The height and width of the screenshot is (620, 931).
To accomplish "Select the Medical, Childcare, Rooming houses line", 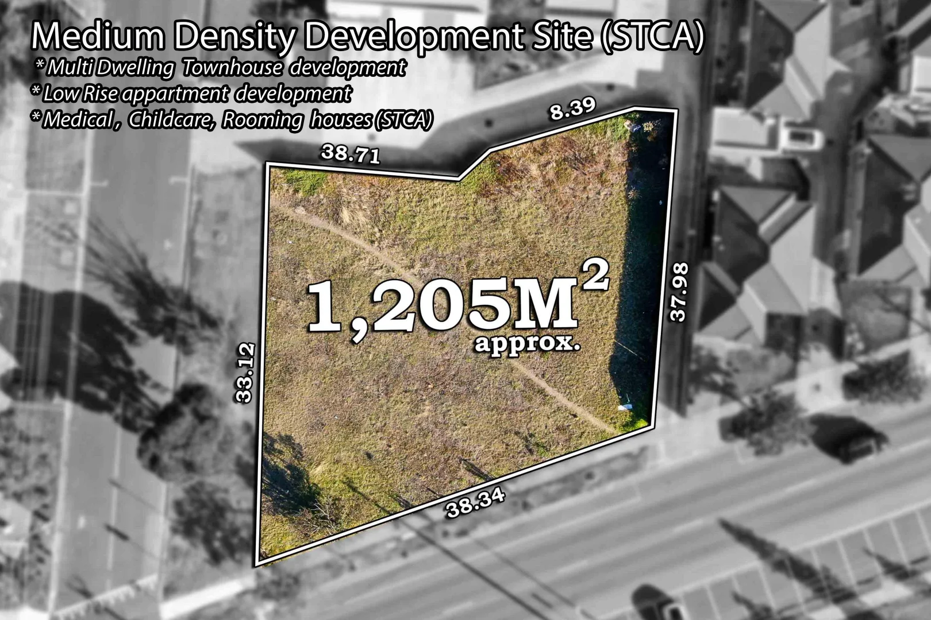I will coord(233,119).
